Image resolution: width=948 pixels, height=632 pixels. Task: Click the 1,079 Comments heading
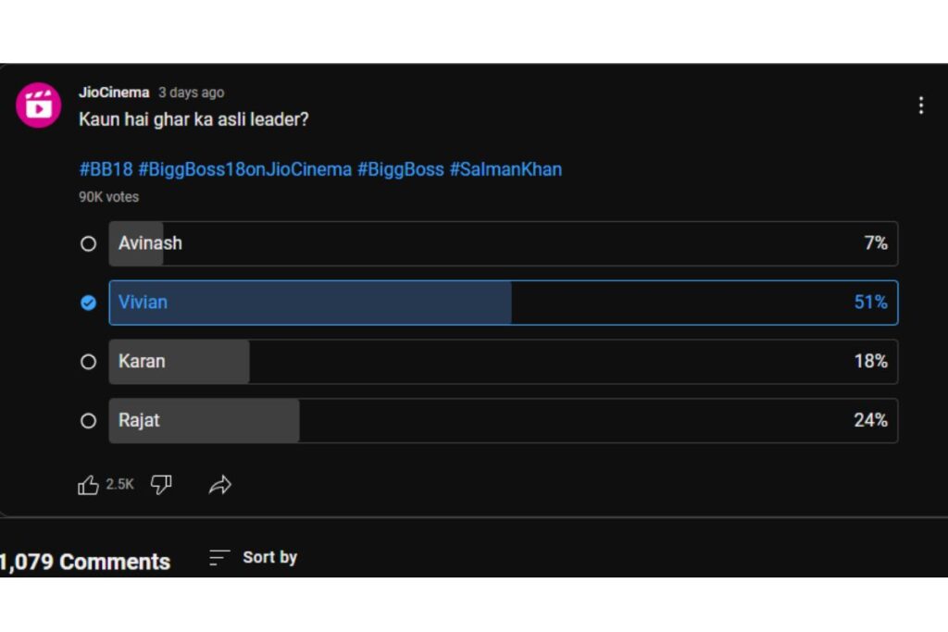coord(84,562)
